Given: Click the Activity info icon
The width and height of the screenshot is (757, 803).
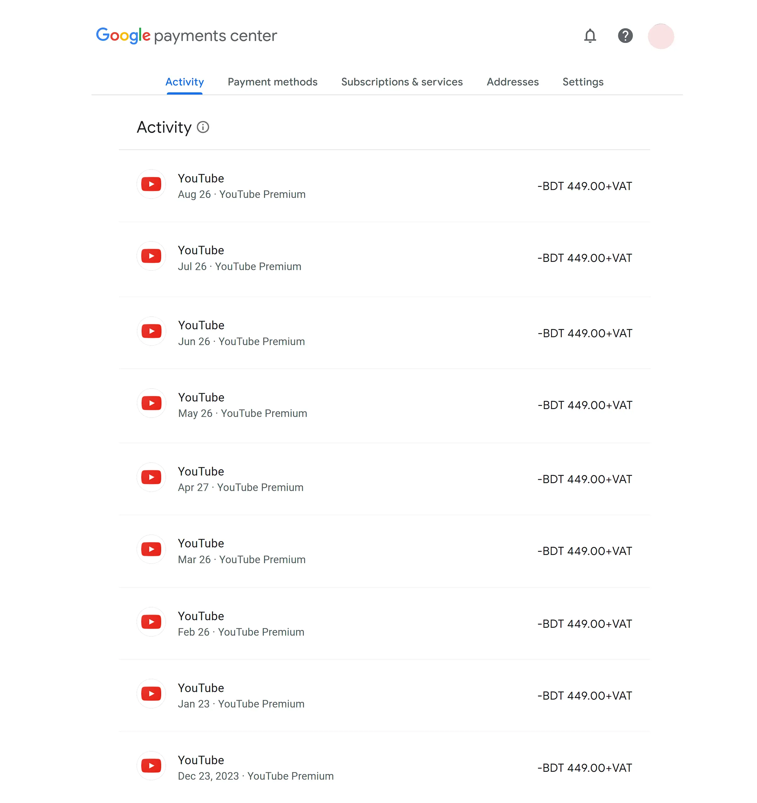Looking at the screenshot, I should pos(203,127).
